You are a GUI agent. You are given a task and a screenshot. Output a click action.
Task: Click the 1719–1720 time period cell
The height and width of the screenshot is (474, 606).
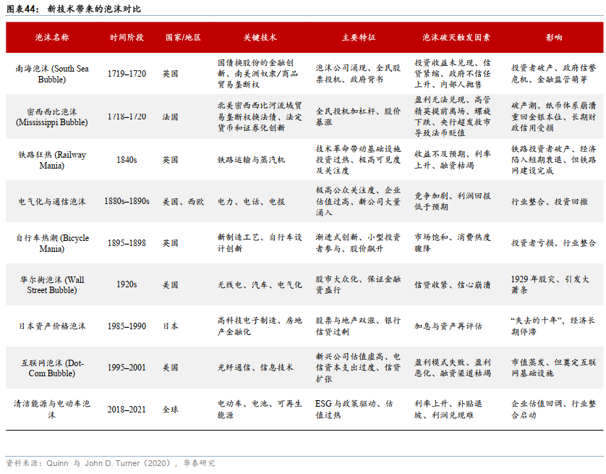pos(127,74)
